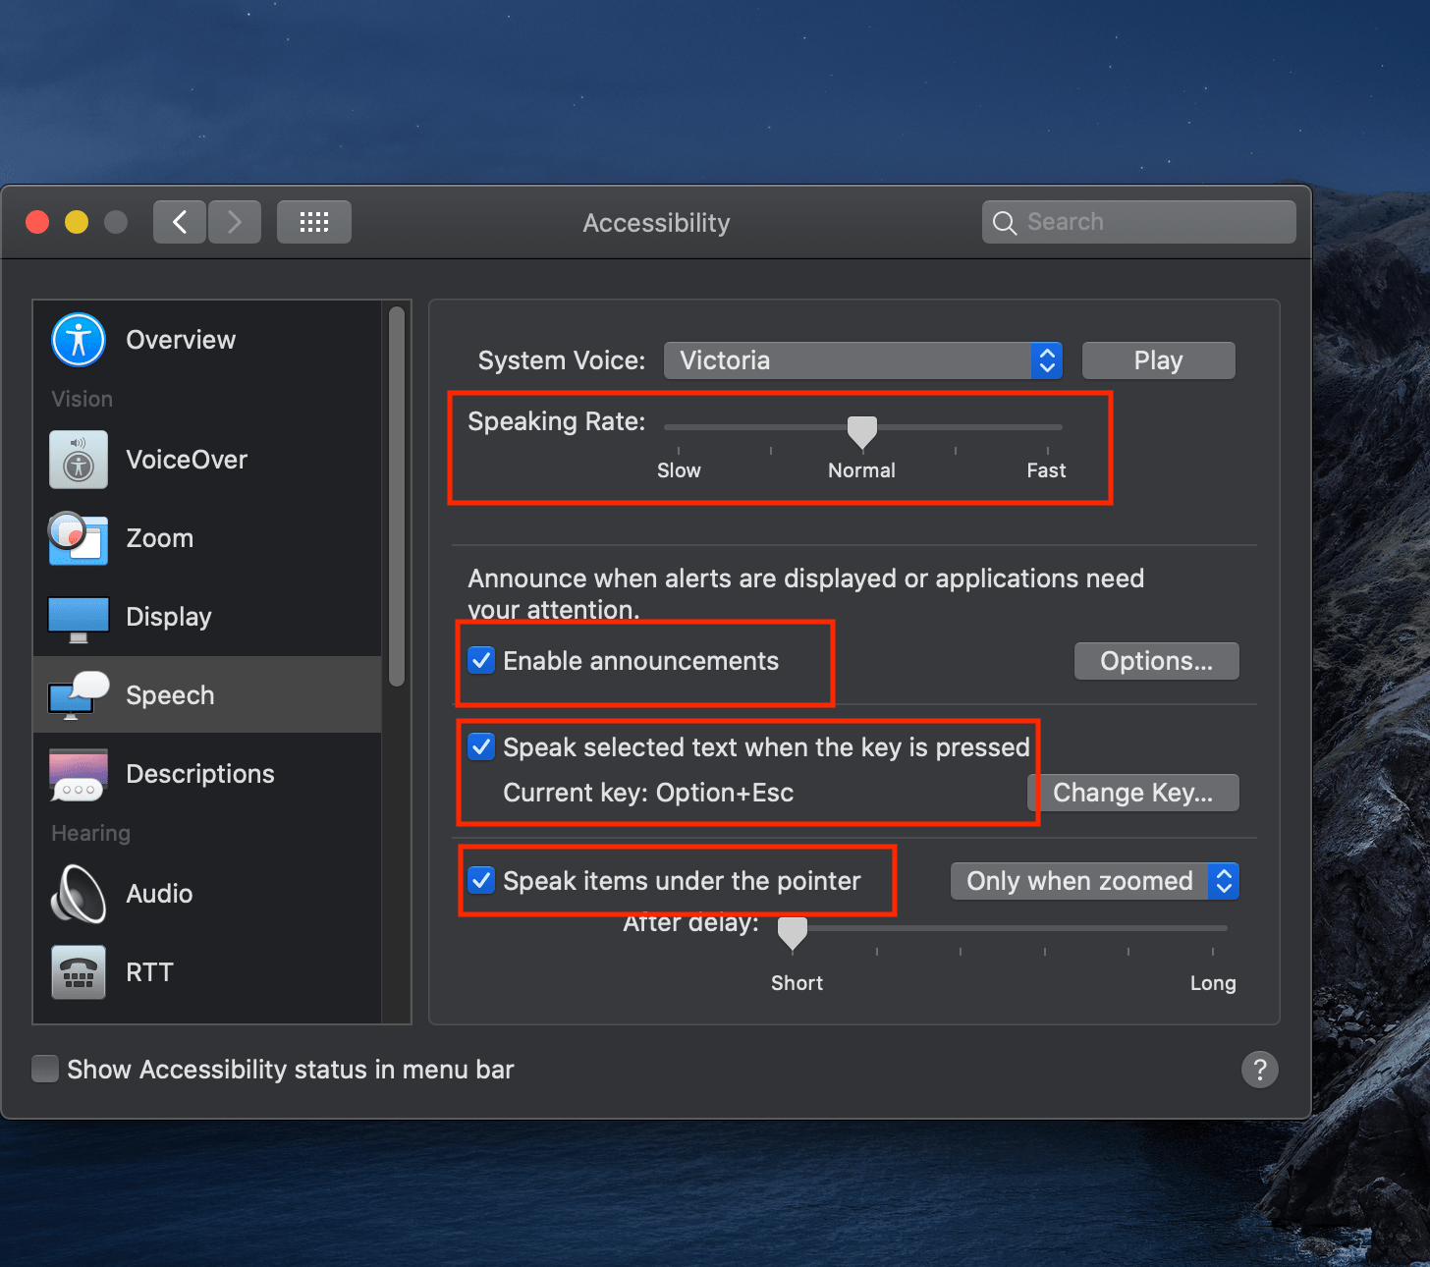Viewport: 1430px width, 1267px height.
Task: Adjust the Speaking Rate slider
Action: [x=861, y=429]
